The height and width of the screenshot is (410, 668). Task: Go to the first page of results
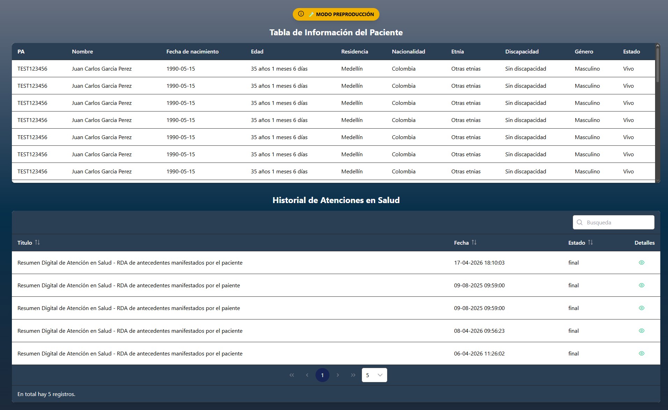pos(292,375)
